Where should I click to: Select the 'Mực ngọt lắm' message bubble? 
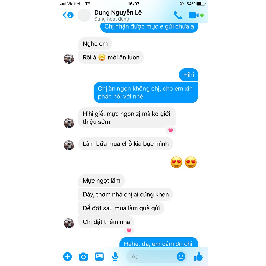tap(102, 181)
